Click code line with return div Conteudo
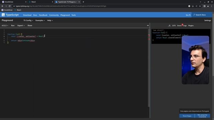 (x=23, y=41)
